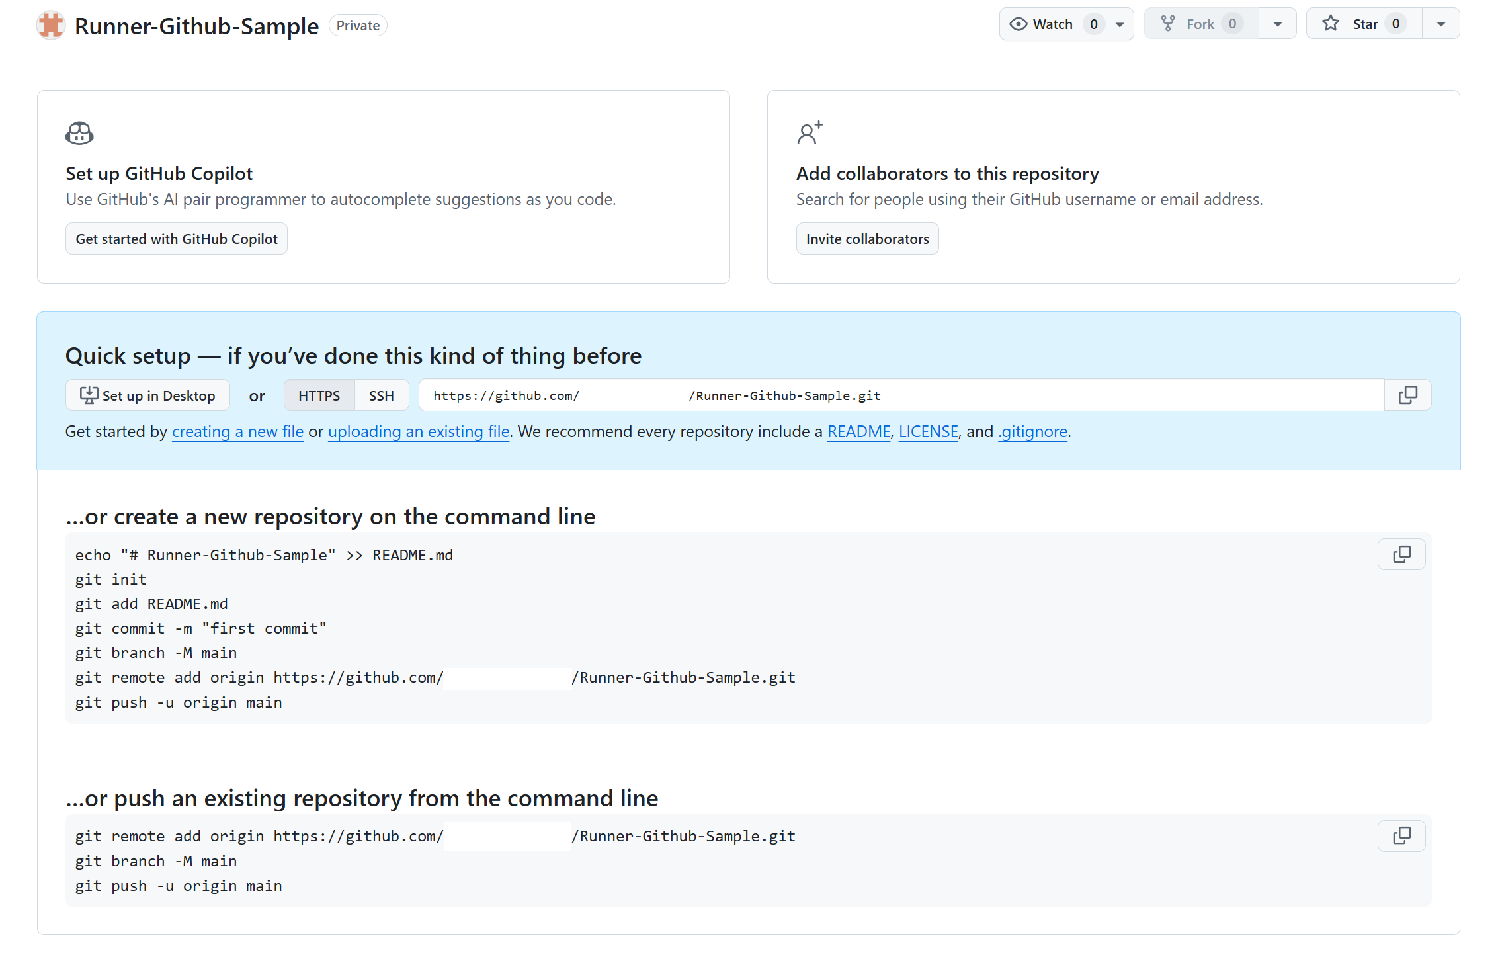Click Set up in Desktop button
1498x955 pixels.
click(x=147, y=395)
